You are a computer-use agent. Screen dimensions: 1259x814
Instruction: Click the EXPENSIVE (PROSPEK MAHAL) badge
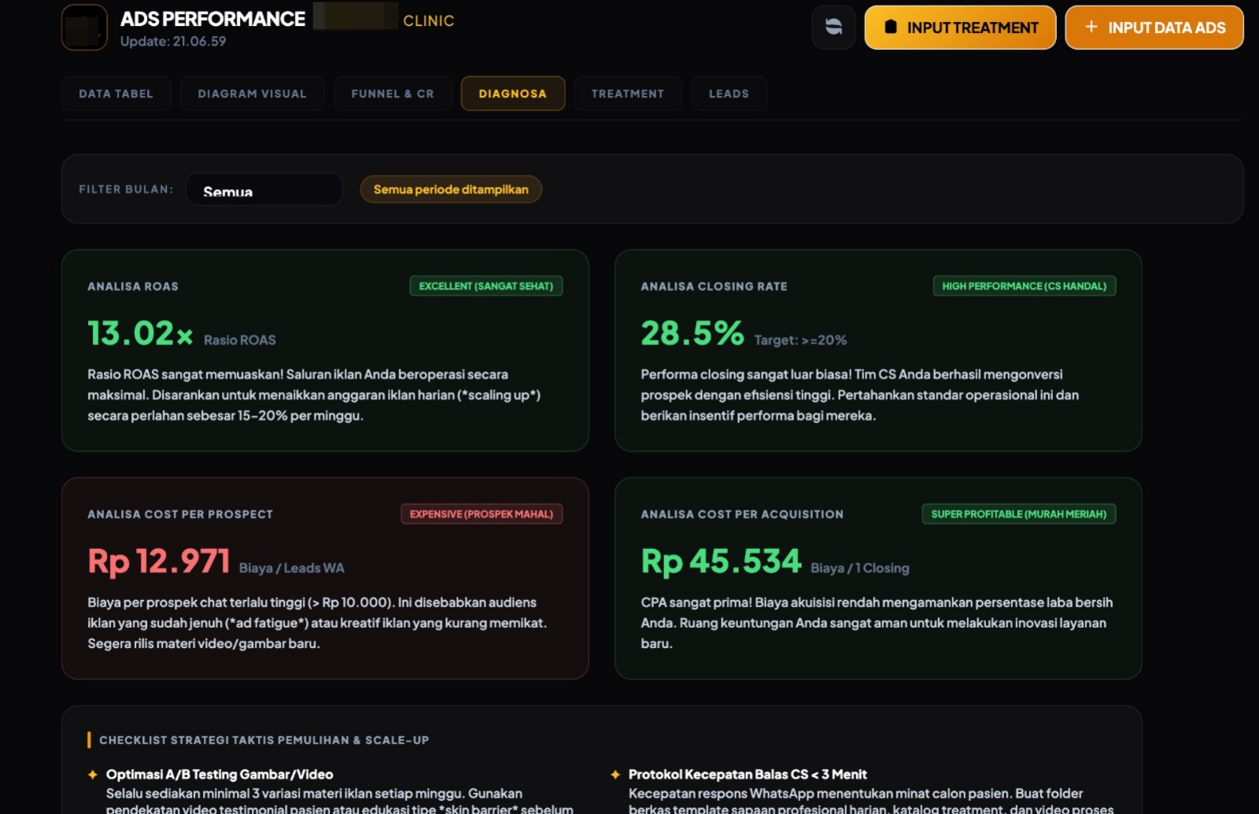pos(482,514)
